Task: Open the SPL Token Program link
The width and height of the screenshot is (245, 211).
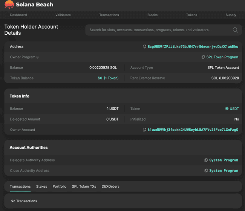Action: [x=222, y=57]
